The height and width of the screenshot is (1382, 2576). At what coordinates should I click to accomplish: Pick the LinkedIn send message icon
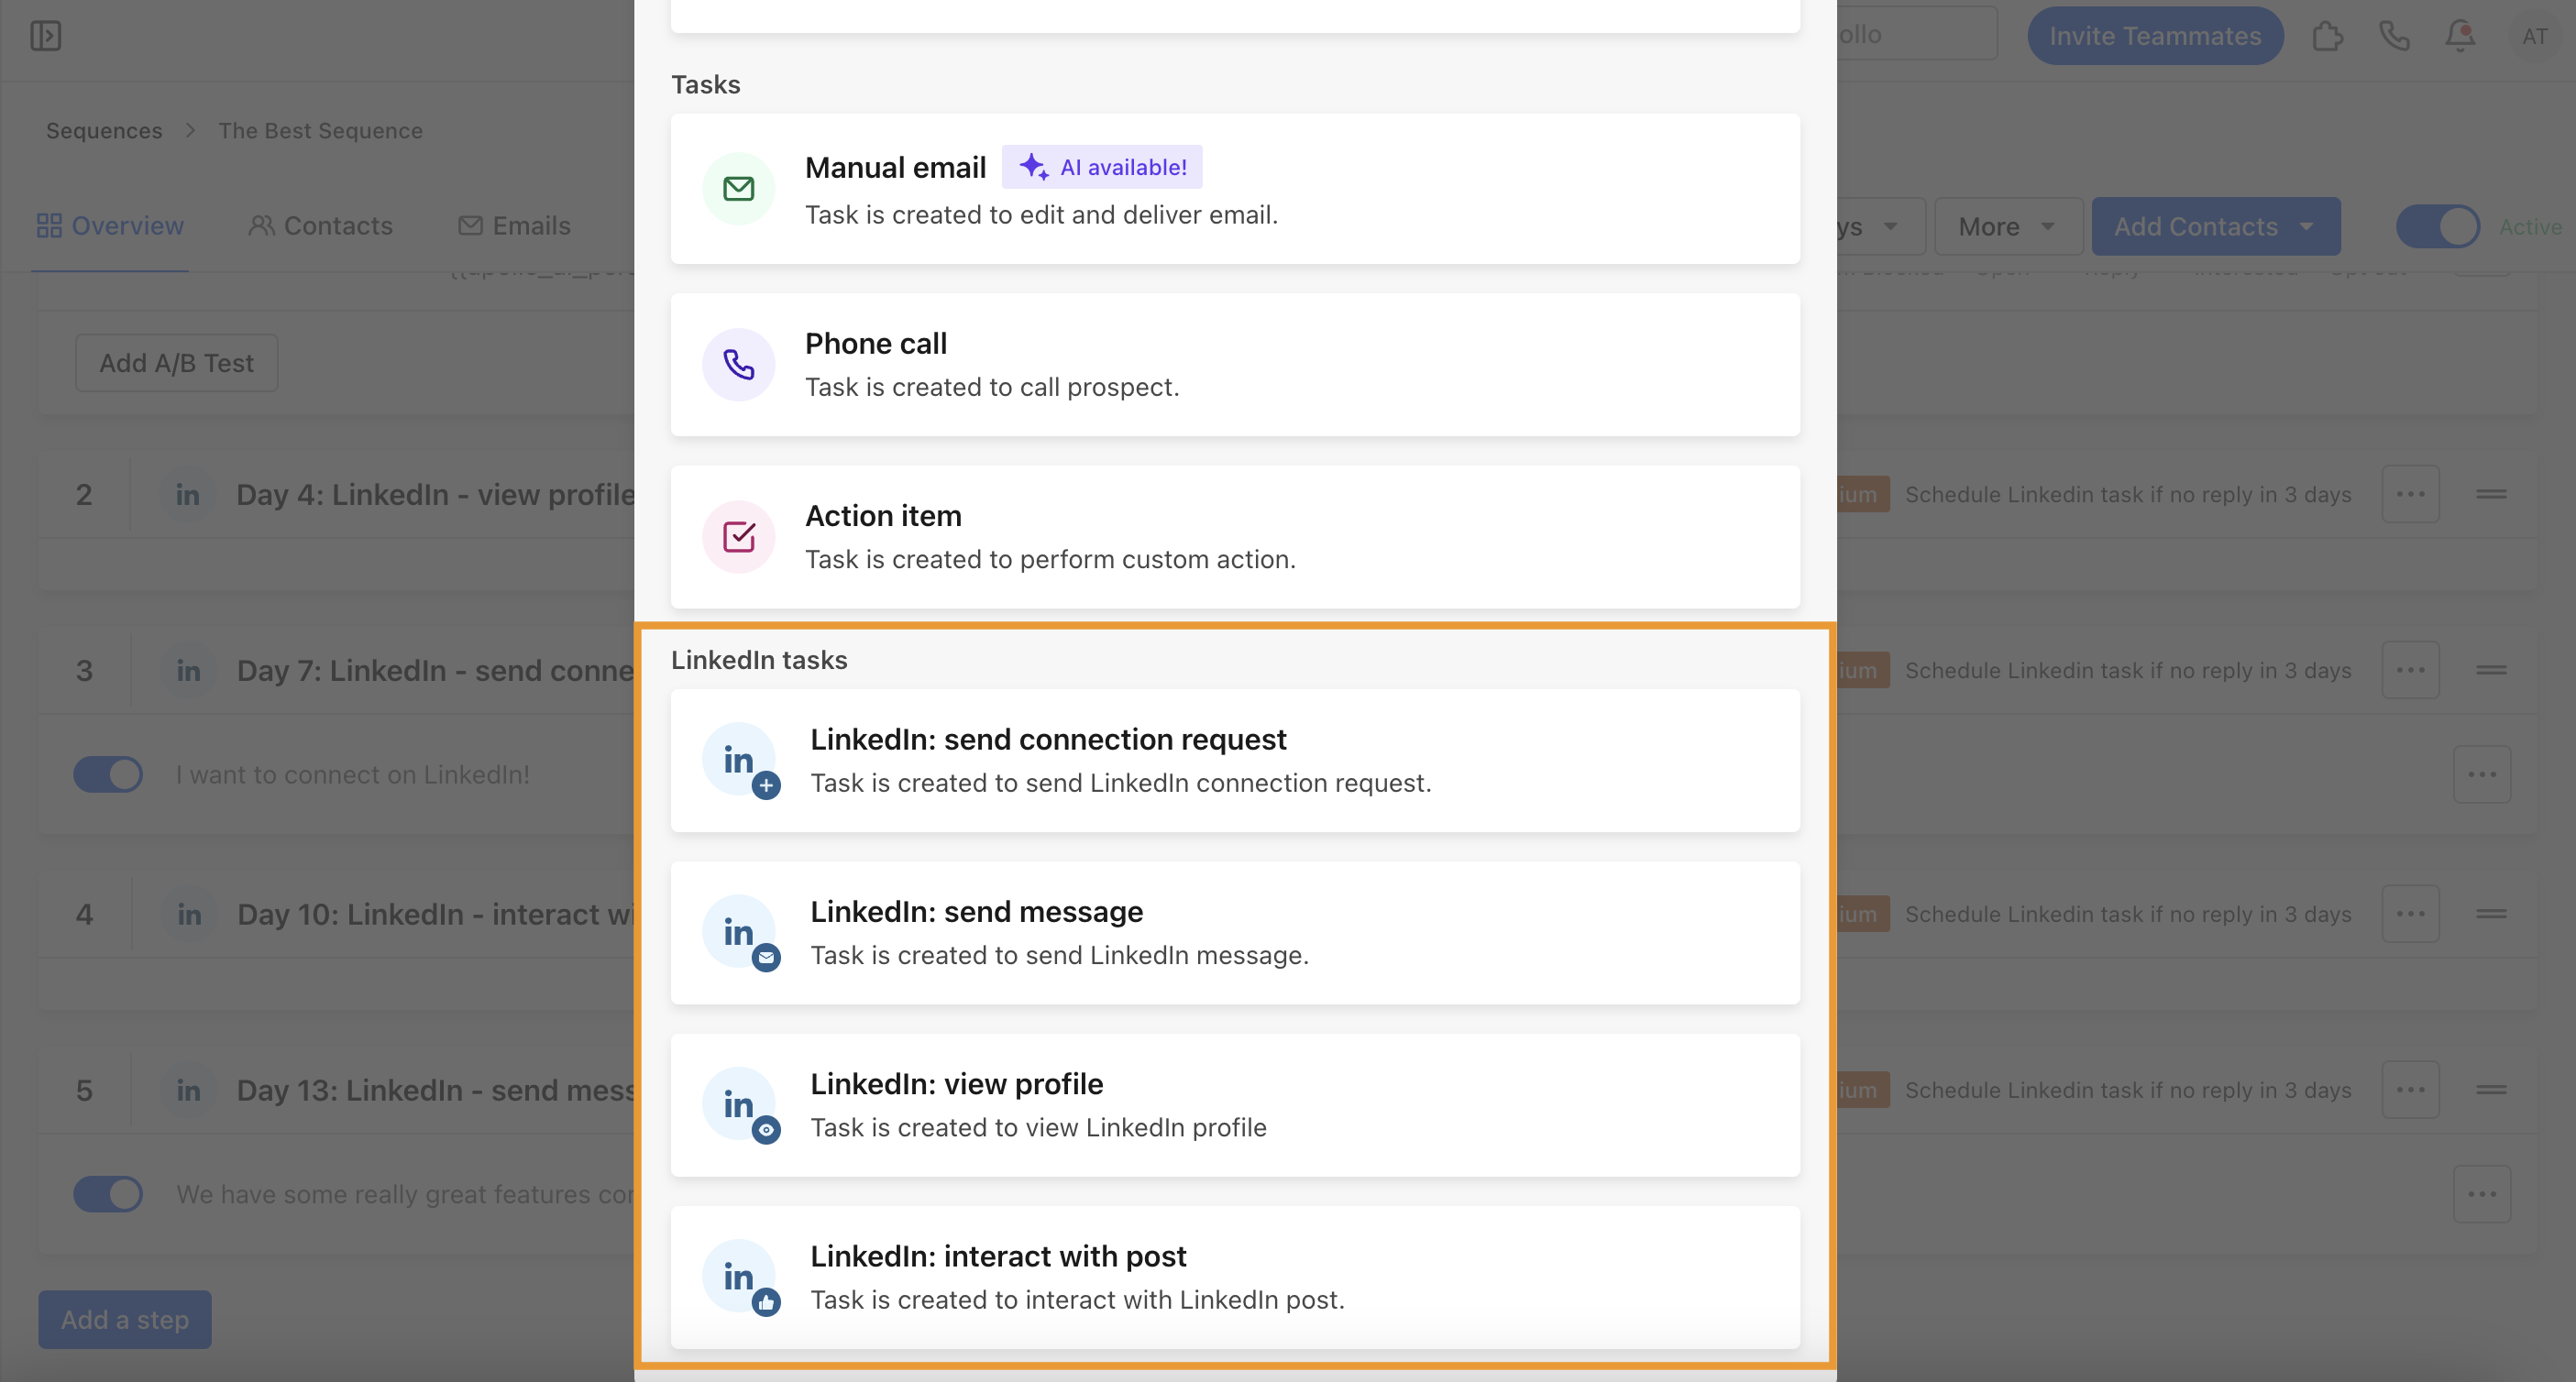(x=740, y=932)
